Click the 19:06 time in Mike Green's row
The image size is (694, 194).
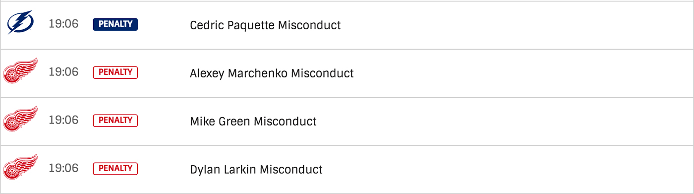[x=63, y=120]
